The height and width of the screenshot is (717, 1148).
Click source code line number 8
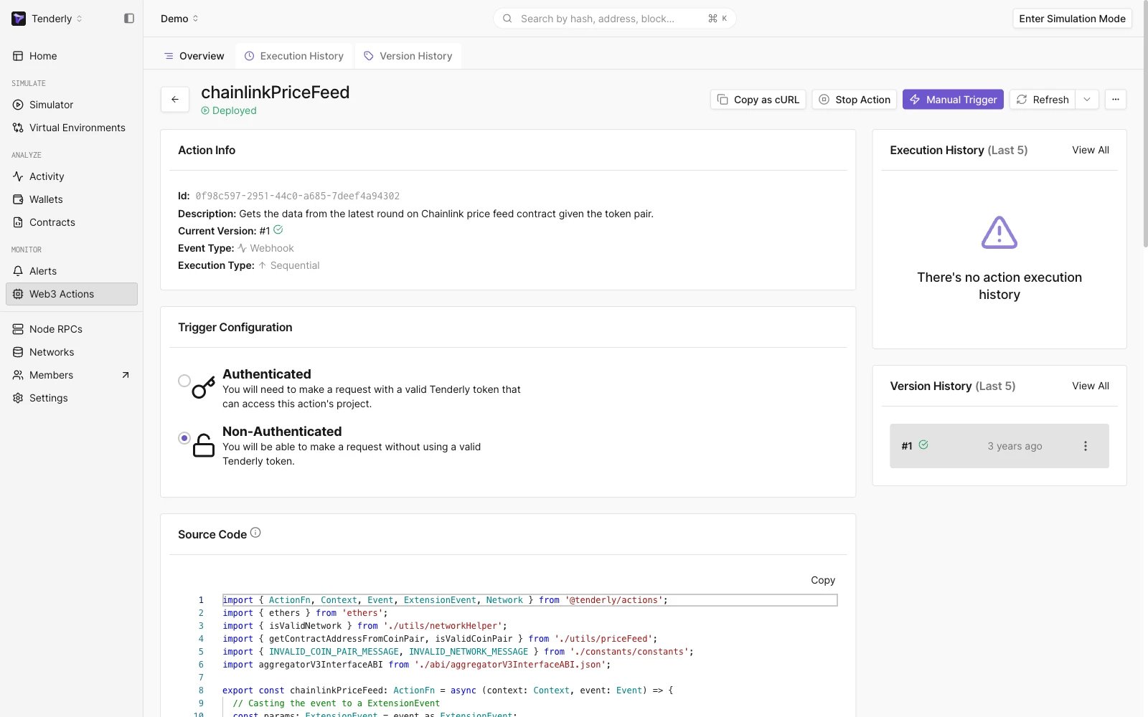coord(201,690)
